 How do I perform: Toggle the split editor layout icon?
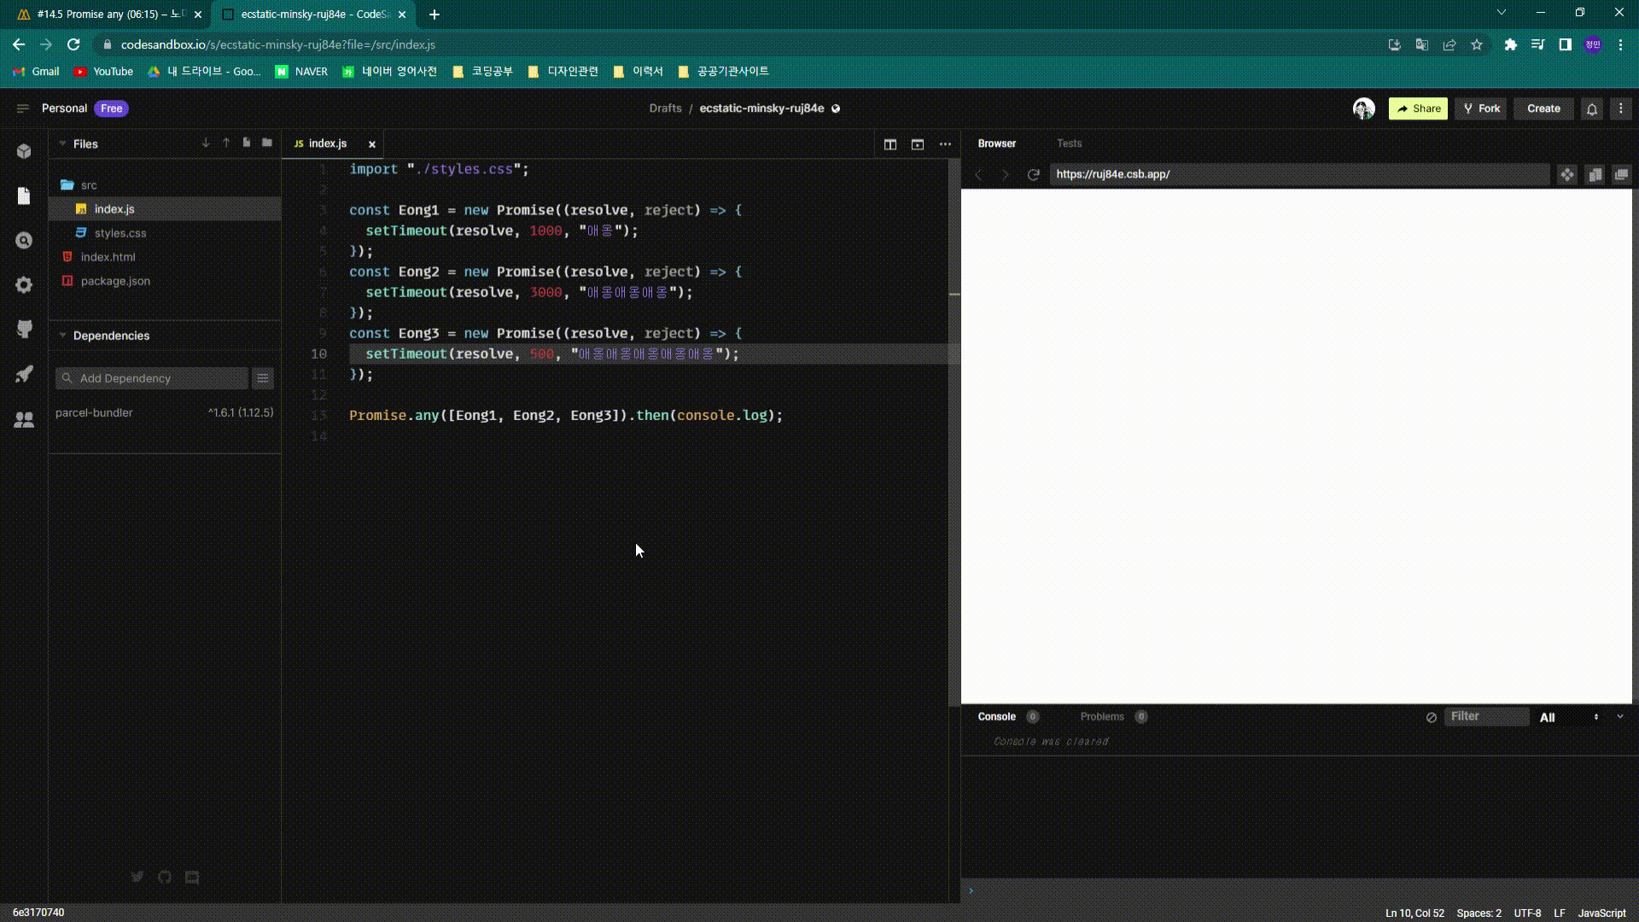[x=890, y=144]
